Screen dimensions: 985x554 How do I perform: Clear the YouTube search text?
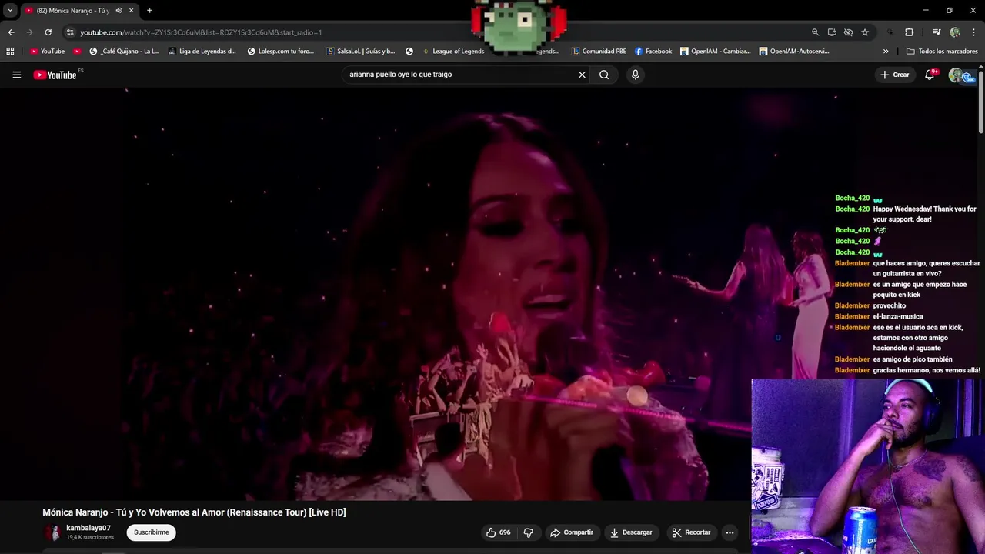(x=582, y=75)
